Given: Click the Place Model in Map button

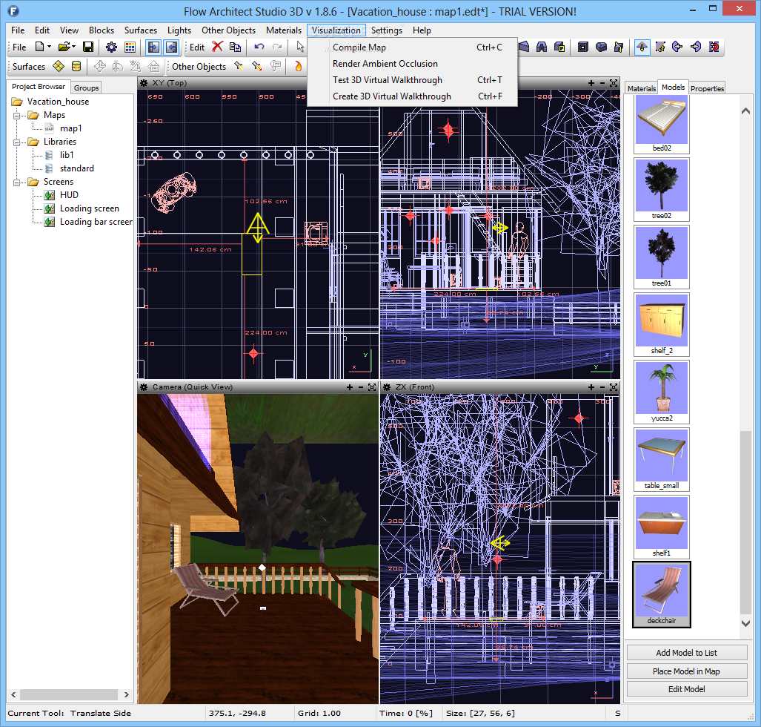Looking at the screenshot, I should [x=687, y=671].
